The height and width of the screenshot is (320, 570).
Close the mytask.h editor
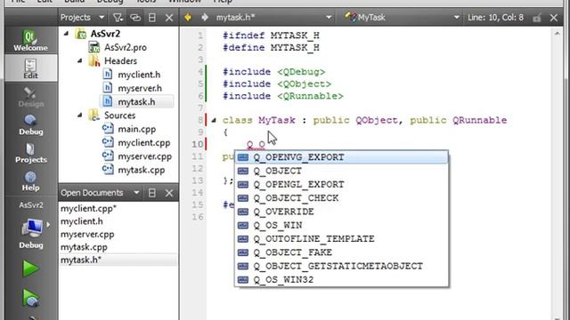click(x=554, y=18)
